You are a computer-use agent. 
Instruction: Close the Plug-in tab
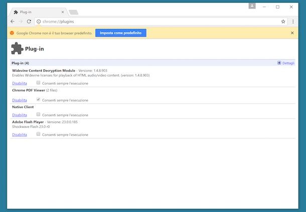tap(62, 12)
